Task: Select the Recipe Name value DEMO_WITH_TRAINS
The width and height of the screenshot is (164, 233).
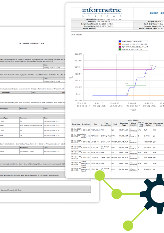Action: pos(104,26)
